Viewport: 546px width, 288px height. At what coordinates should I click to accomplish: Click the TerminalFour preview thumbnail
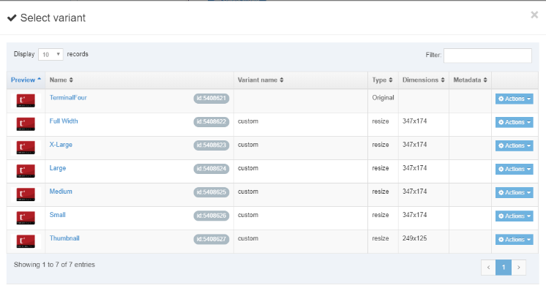[x=26, y=101]
